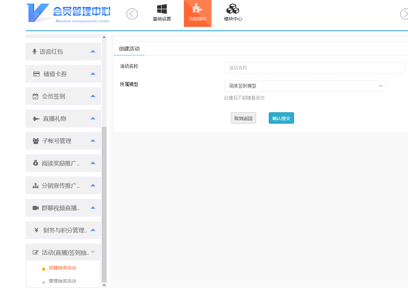Screen dimensions: 408x289
Task: Expand the 财务与积分管理 section arrow
Action: pyautogui.click(x=93, y=230)
